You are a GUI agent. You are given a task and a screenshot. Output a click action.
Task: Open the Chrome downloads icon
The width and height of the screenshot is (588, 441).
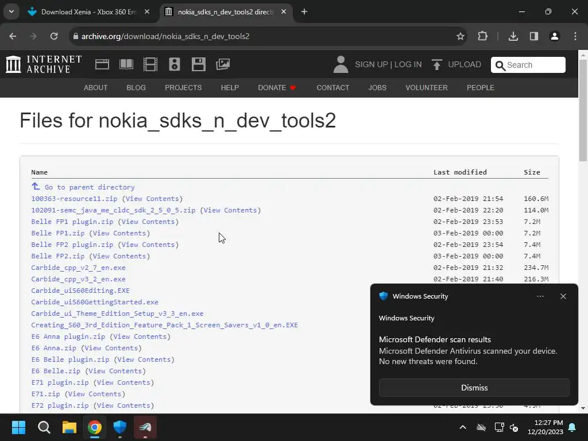[513, 36]
